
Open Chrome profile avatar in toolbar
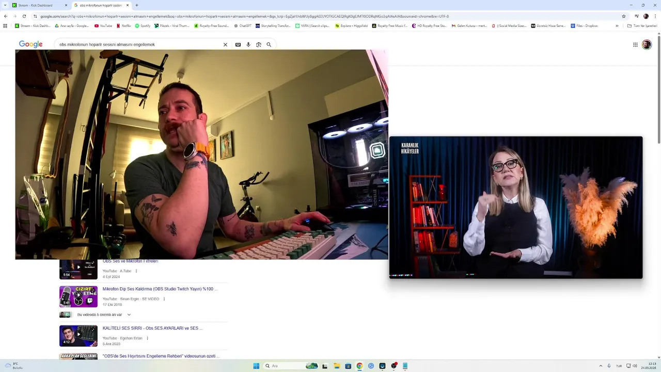[x=646, y=16]
